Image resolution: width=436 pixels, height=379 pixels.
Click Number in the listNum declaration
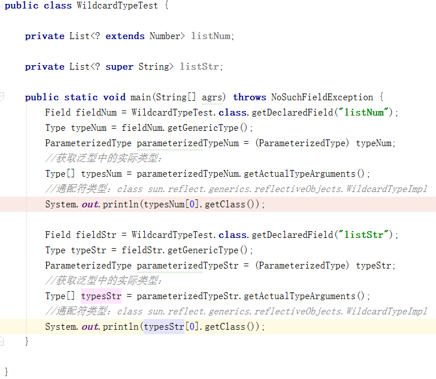pos(165,36)
